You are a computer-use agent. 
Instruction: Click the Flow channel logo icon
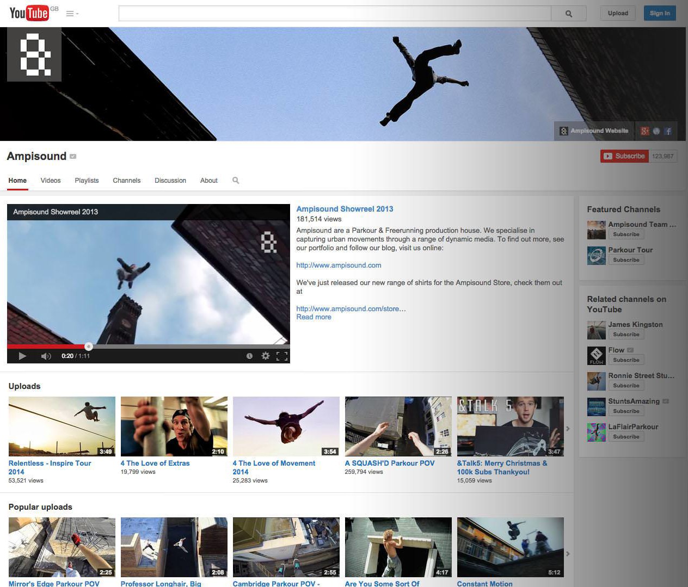[x=597, y=356]
